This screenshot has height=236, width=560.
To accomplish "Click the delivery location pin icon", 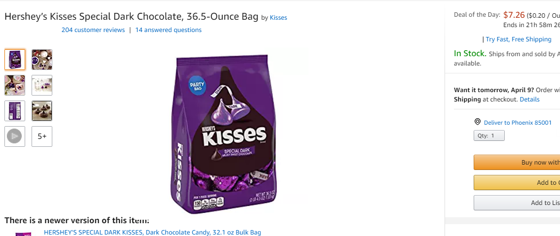I will (478, 122).
